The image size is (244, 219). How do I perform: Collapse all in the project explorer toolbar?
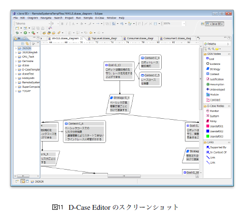tap(23, 44)
